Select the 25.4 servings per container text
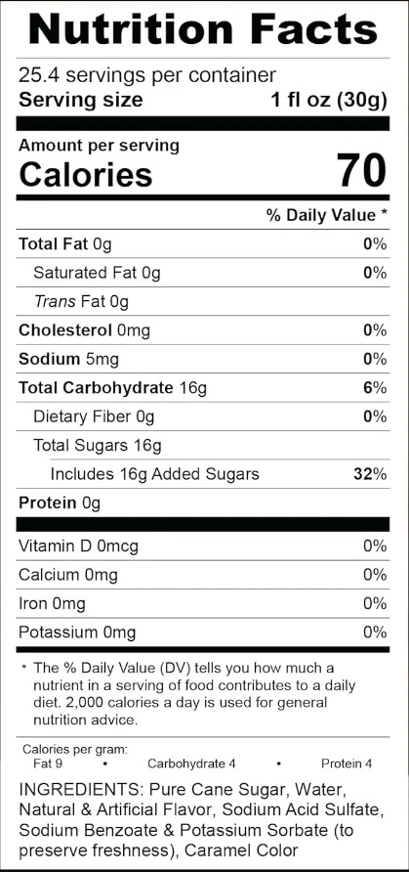This screenshot has width=409, height=872. coord(147,75)
